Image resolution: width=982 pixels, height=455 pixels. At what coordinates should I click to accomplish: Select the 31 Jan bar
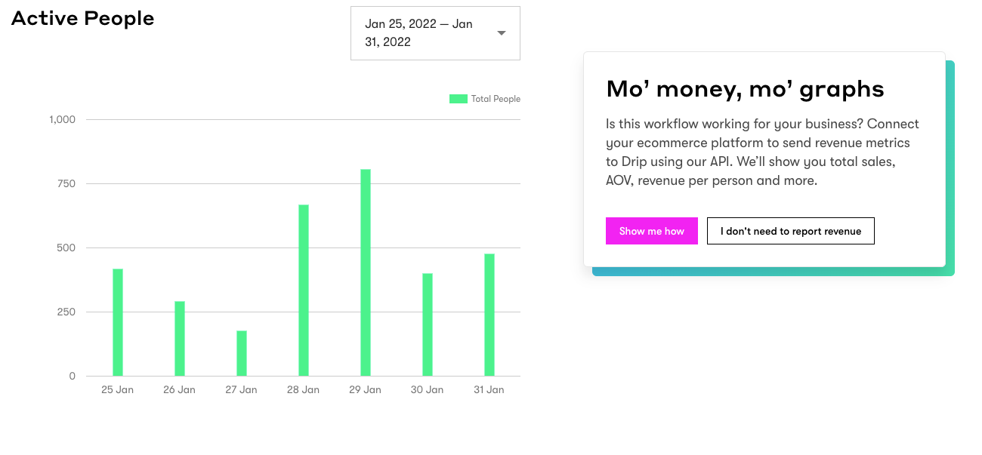489,315
